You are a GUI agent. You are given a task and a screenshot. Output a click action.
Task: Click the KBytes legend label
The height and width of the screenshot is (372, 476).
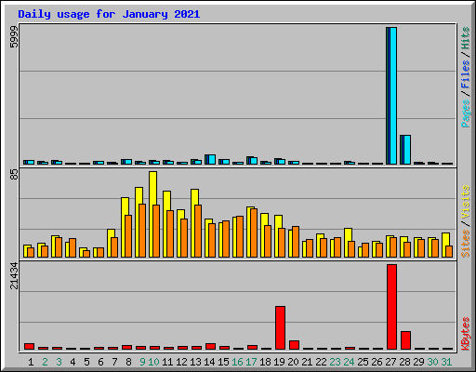(465, 334)
